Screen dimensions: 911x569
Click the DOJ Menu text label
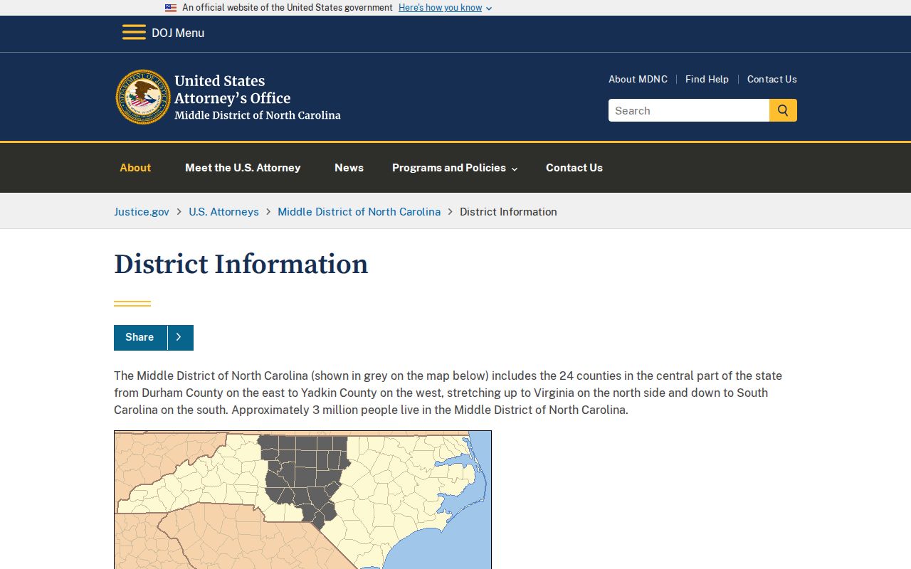coord(178,33)
